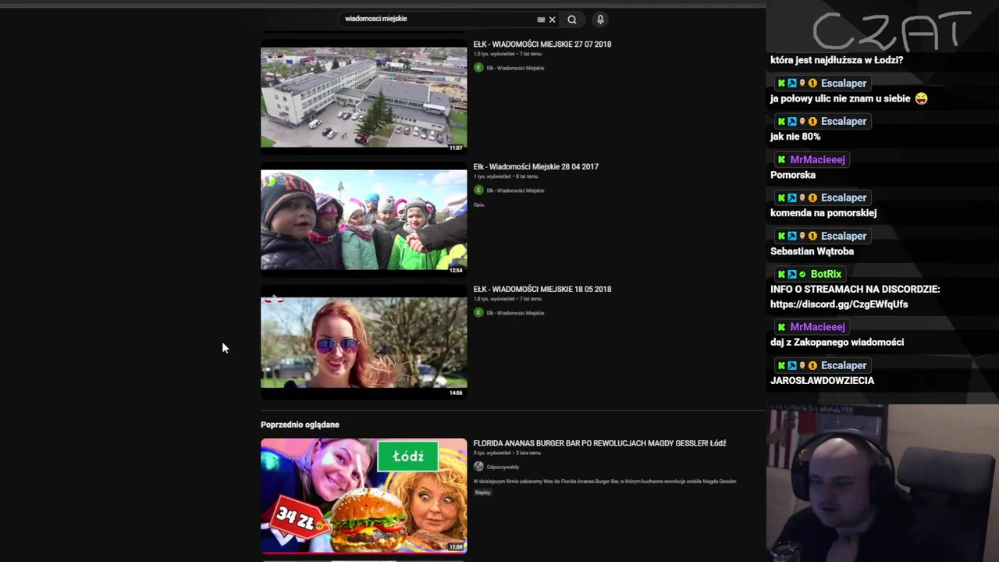Click channel avatar under the 28 04 2017 video

[478, 190]
